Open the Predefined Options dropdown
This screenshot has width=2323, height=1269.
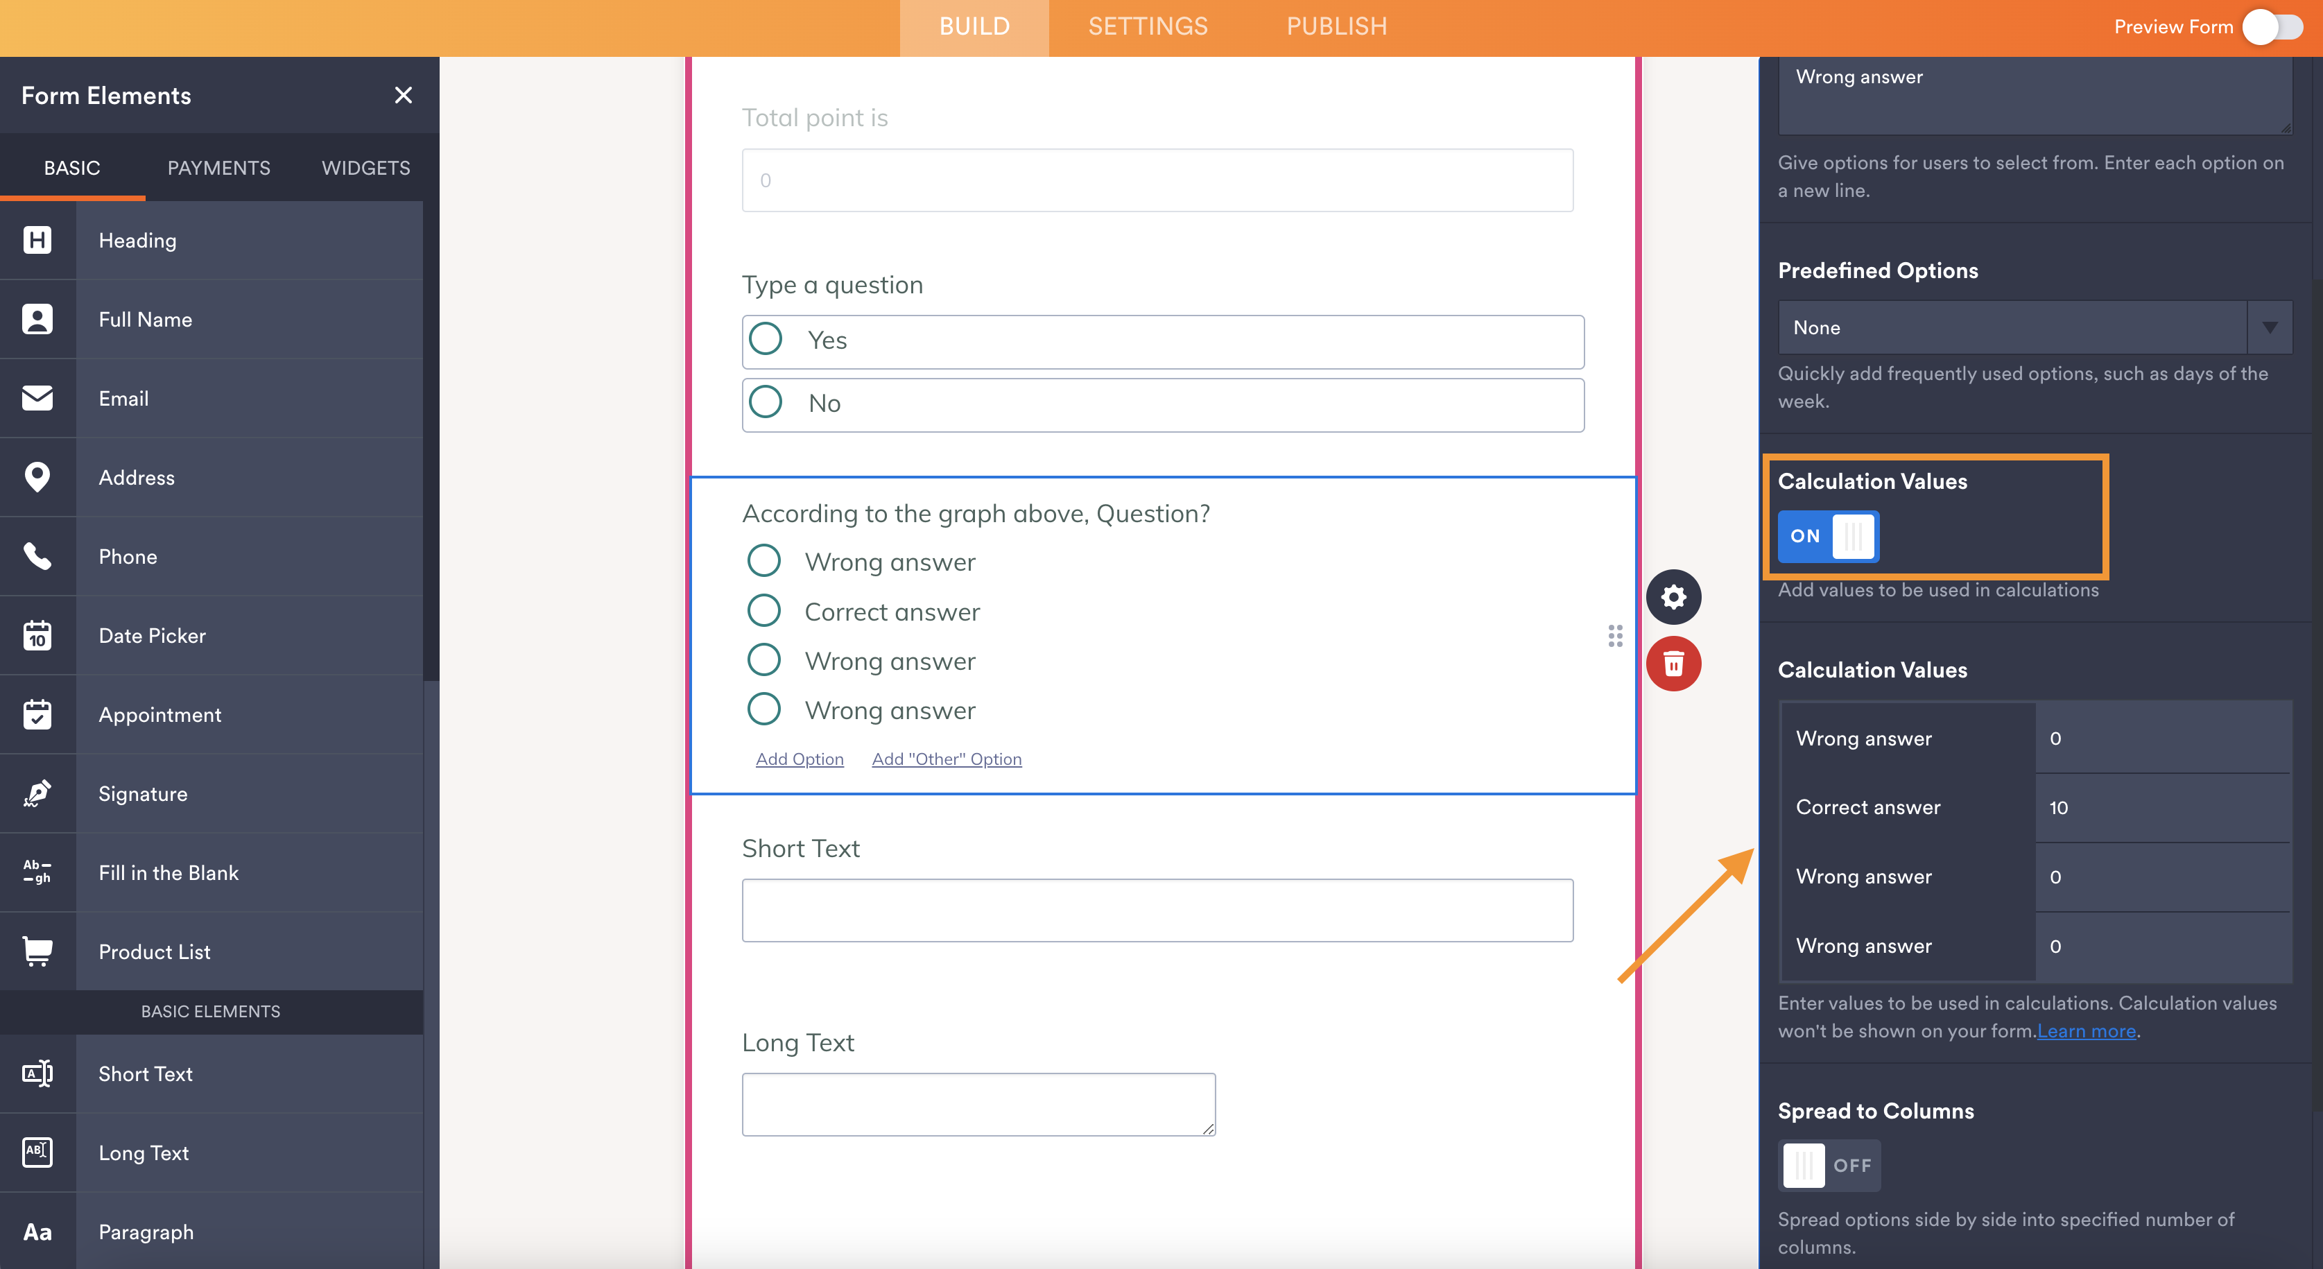[x=2035, y=327]
